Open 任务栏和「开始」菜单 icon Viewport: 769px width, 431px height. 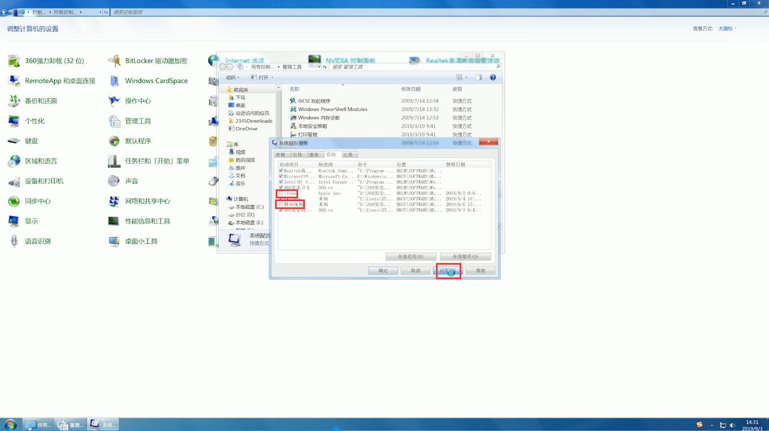pos(114,161)
